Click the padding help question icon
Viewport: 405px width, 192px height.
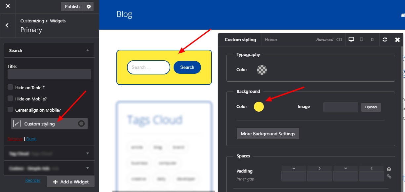click(389, 169)
